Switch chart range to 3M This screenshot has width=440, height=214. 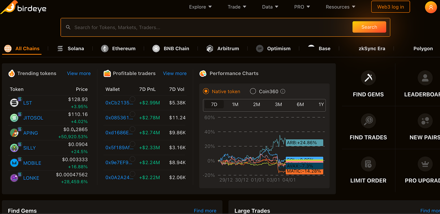(x=278, y=104)
